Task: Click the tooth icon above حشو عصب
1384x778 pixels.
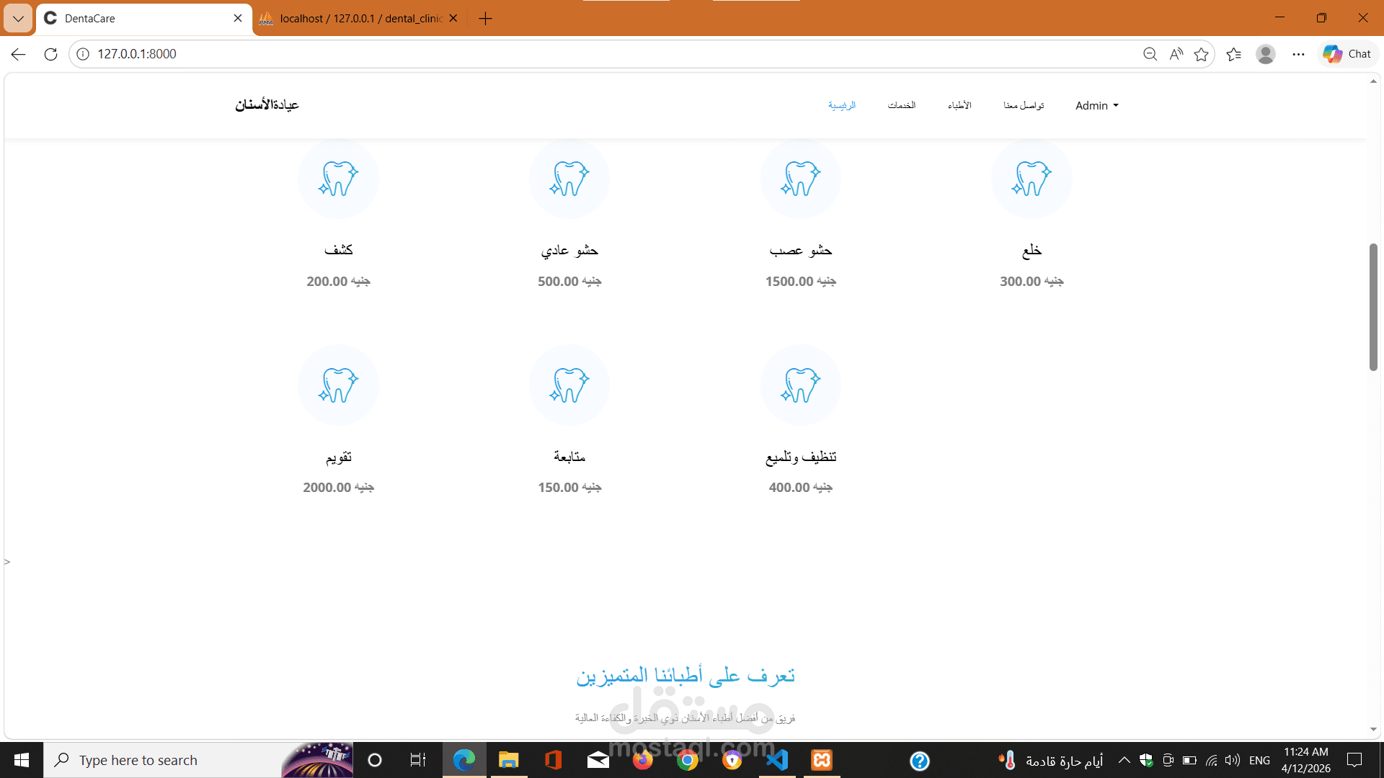Action: click(800, 179)
